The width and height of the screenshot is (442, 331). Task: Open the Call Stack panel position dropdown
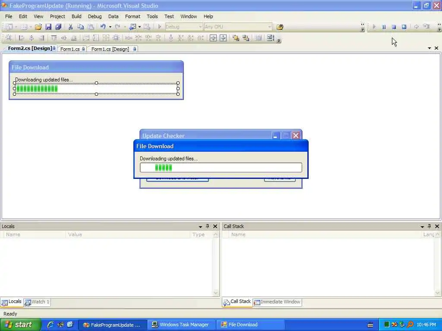422,227
